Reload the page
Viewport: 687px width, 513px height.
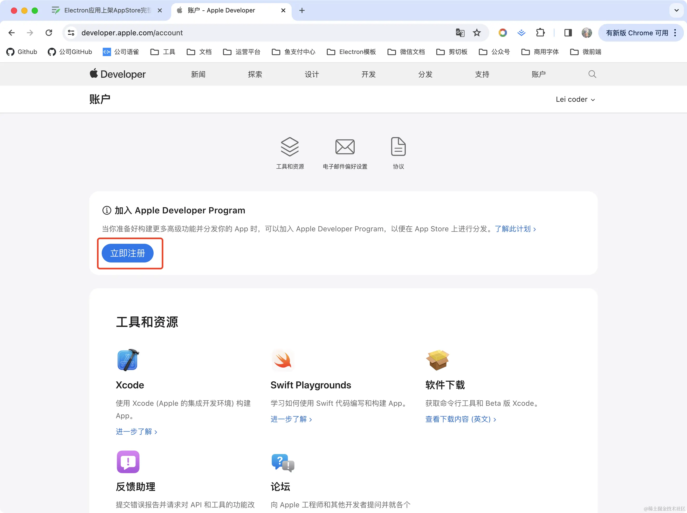(49, 33)
